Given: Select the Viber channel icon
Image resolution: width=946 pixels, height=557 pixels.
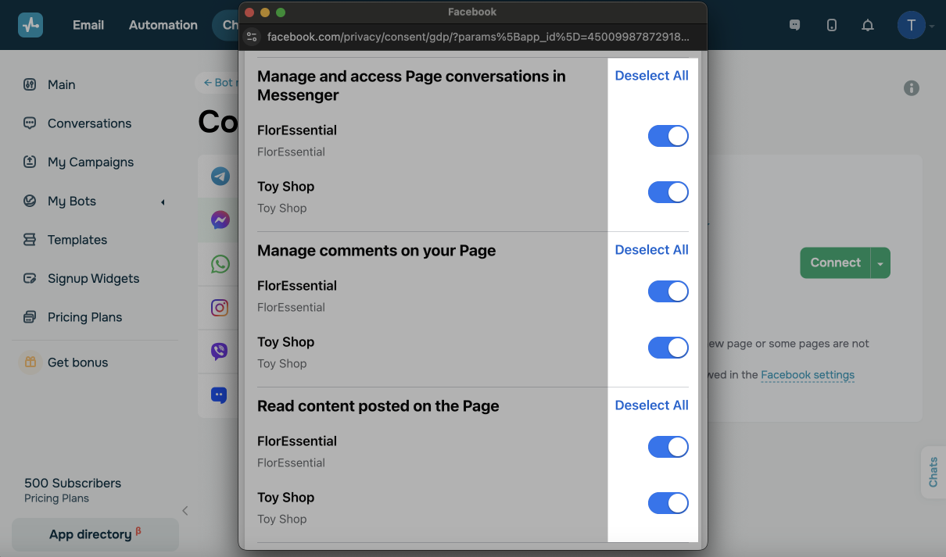Looking at the screenshot, I should 220,352.
